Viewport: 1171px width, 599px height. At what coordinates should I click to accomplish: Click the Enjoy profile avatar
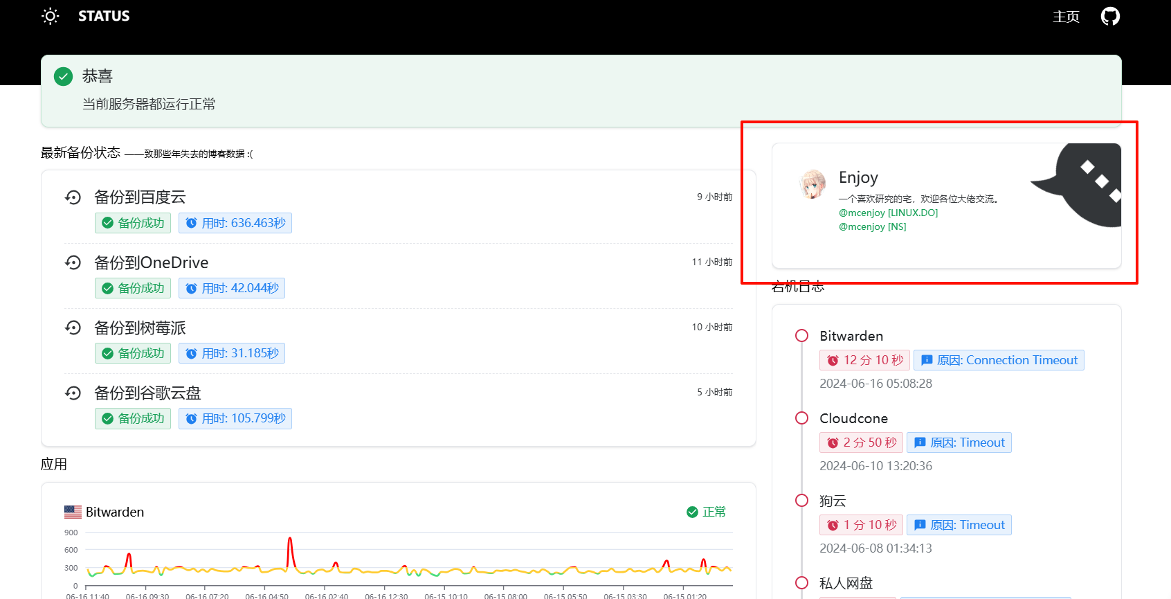pos(813,184)
